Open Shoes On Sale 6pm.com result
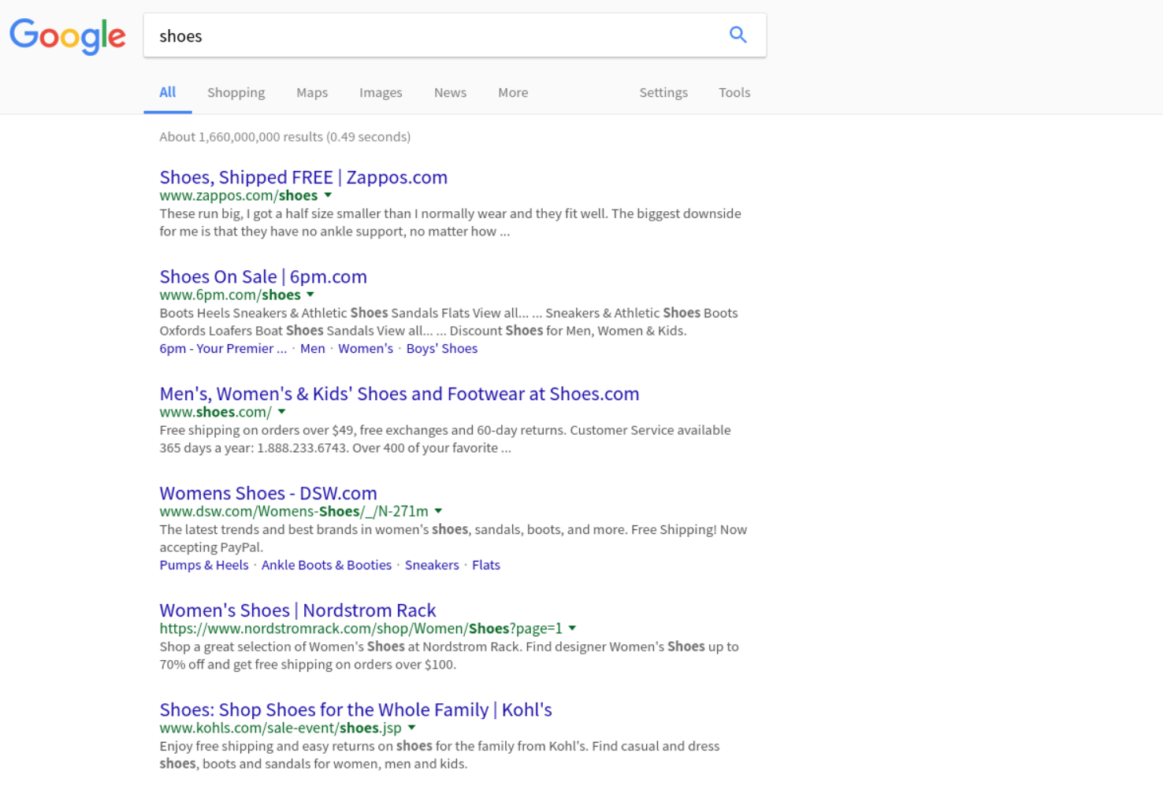This screenshot has height=786, width=1163. tap(263, 276)
